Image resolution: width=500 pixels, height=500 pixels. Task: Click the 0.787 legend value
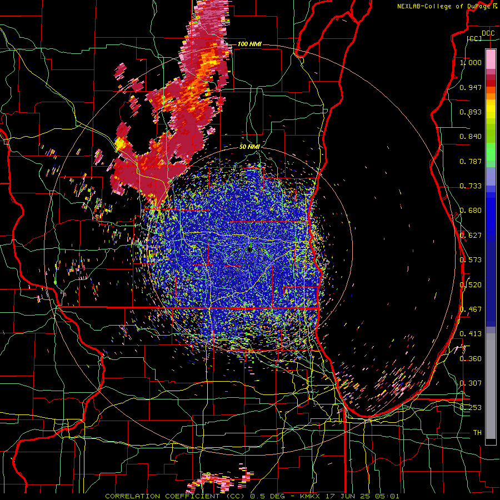[471, 161]
